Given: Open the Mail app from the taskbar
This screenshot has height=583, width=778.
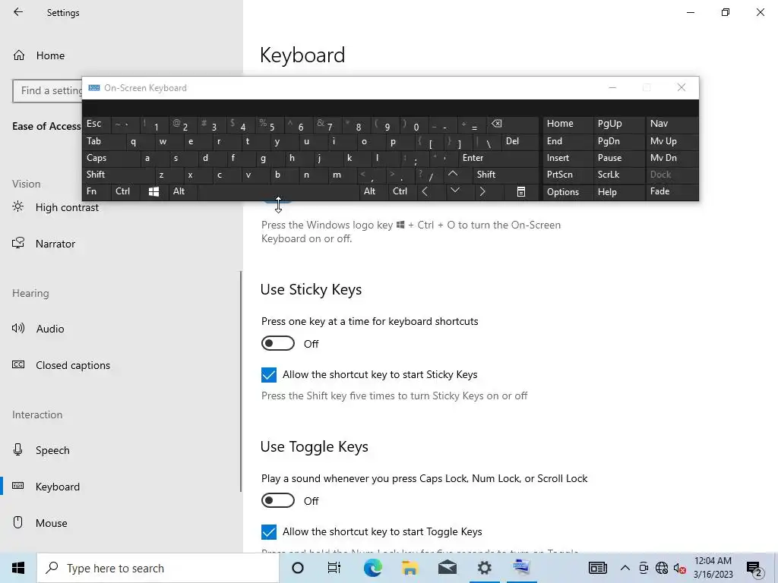Looking at the screenshot, I should 447,568.
